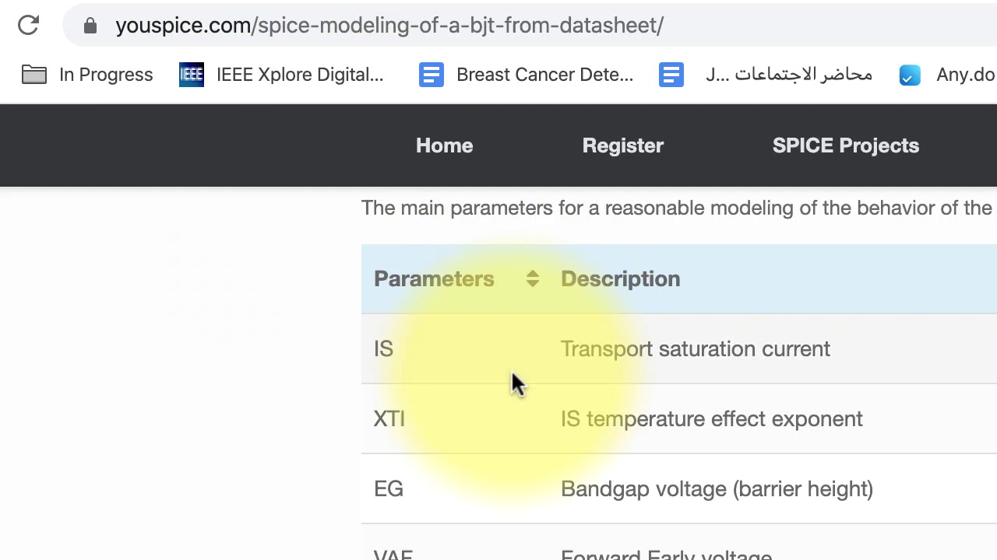Click the youspice.com address bar URL

click(x=389, y=26)
